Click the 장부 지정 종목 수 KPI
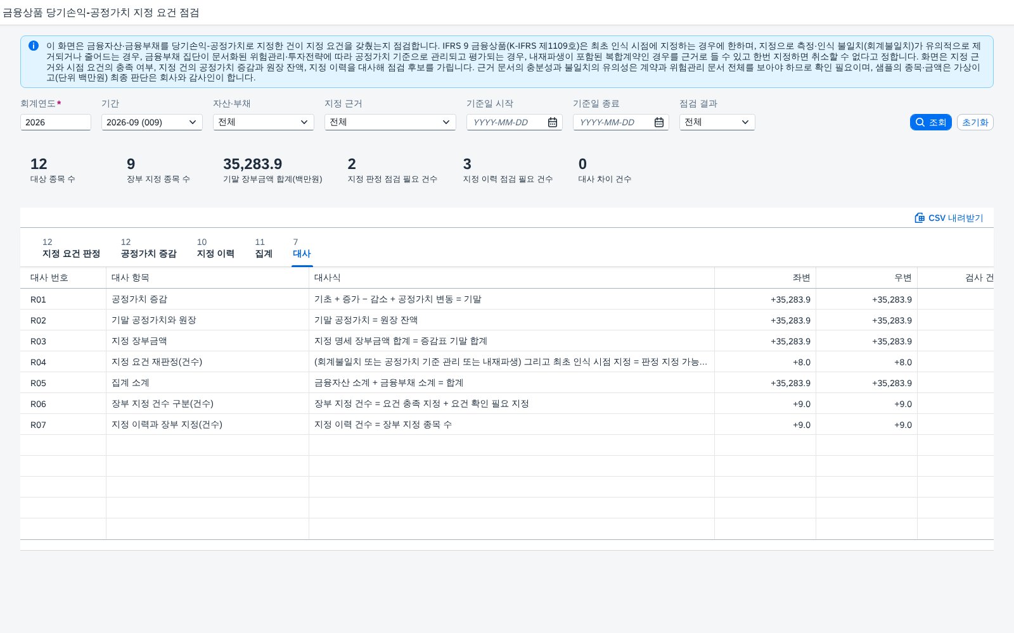Screen dimensions: 1014x633 tap(158, 171)
